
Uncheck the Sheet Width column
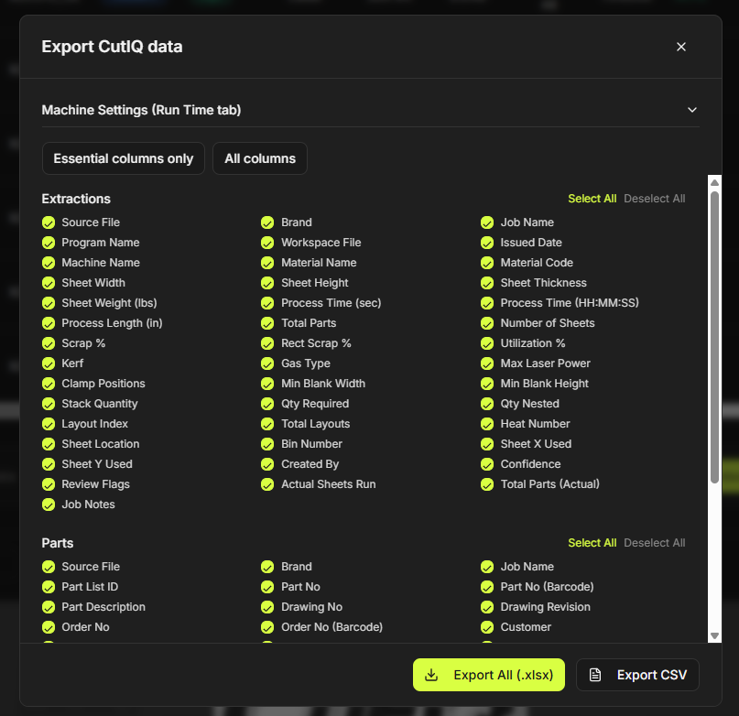click(49, 283)
